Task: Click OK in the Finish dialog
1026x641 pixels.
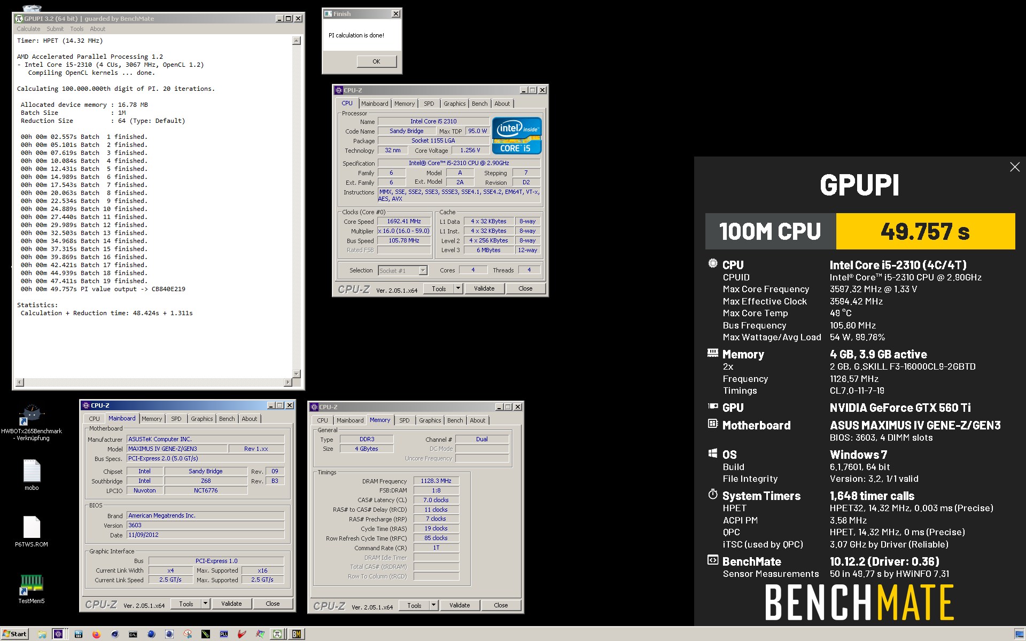Action: click(377, 61)
